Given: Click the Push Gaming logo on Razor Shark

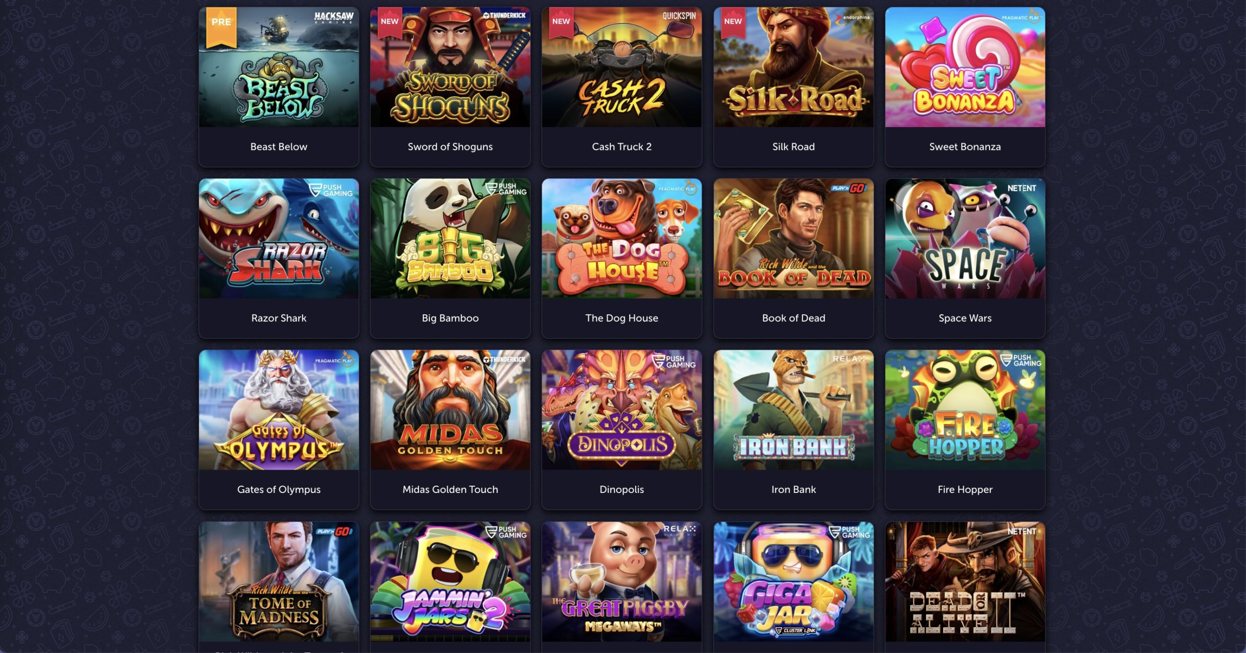Looking at the screenshot, I should tap(331, 190).
